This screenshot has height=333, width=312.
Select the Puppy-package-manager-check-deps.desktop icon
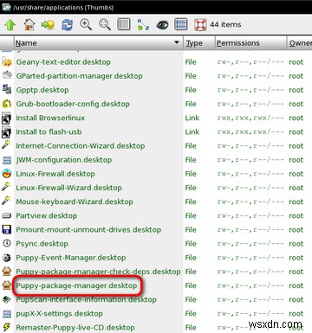click(x=7, y=271)
